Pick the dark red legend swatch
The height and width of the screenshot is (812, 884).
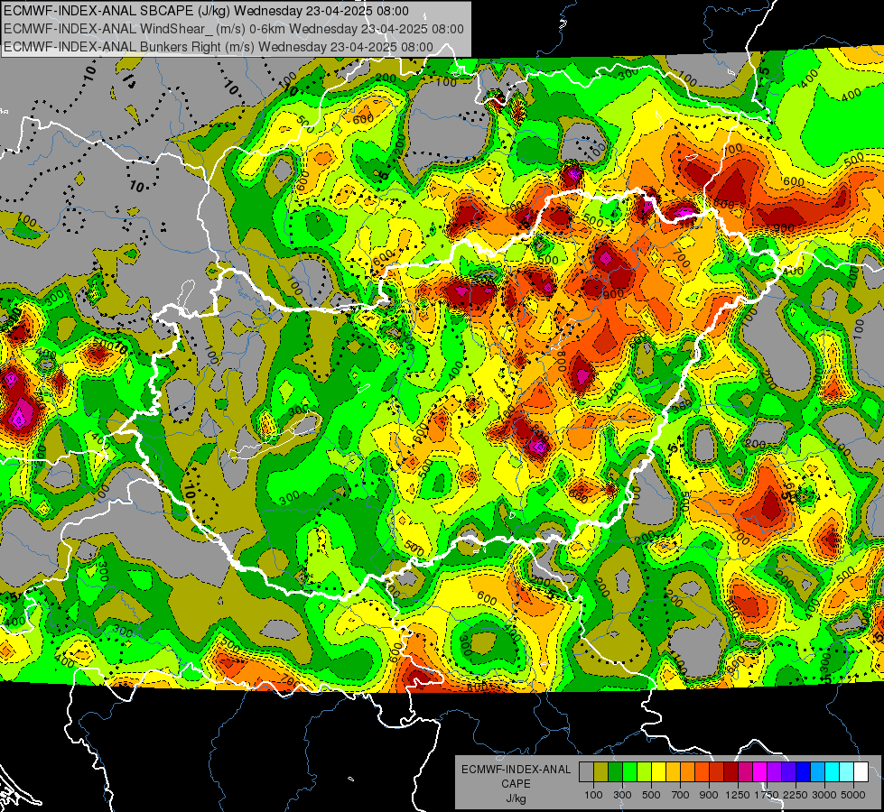[x=730, y=772]
